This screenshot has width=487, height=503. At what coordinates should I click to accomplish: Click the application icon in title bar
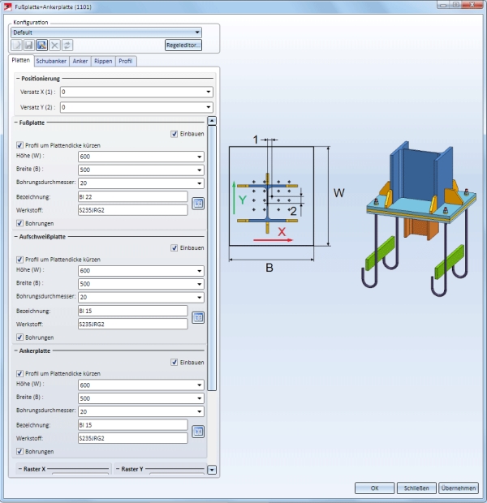pyautogui.click(x=7, y=6)
